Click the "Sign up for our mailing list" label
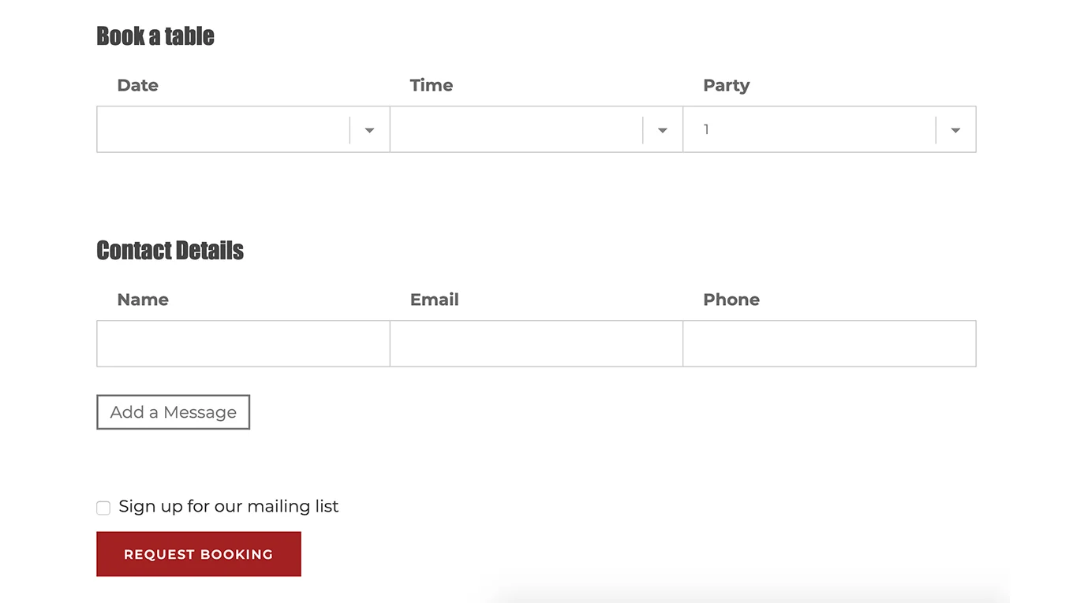 coord(229,506)
